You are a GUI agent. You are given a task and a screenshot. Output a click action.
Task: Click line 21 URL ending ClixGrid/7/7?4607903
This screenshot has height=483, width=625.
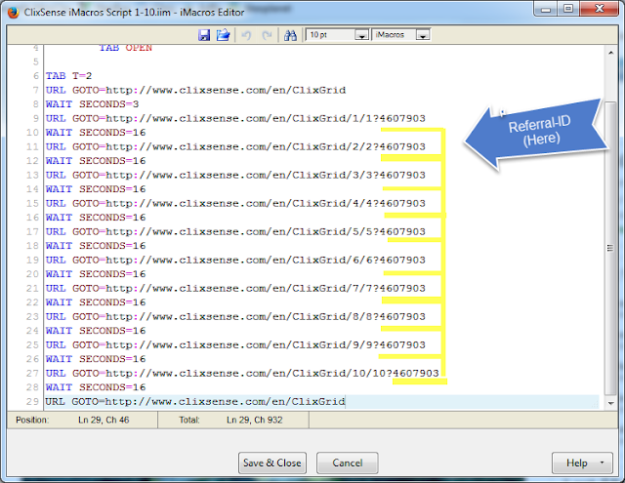click(x=235, y=288)
